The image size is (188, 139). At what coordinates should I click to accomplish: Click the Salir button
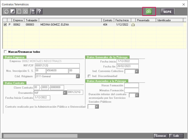(x=176, y=136)
